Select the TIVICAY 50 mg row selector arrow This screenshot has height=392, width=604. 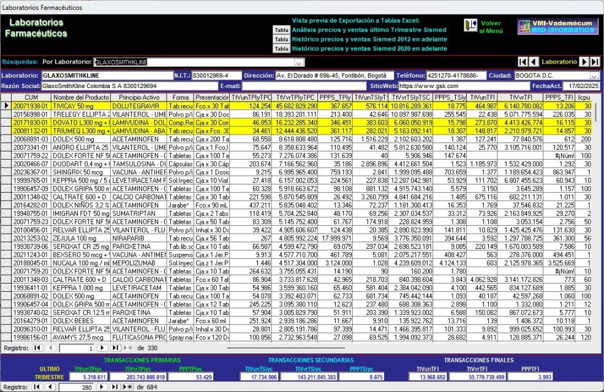tap(6, 106)
